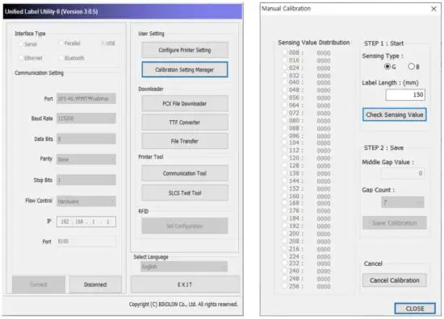Click the Disconnect button

click(95, 284)
